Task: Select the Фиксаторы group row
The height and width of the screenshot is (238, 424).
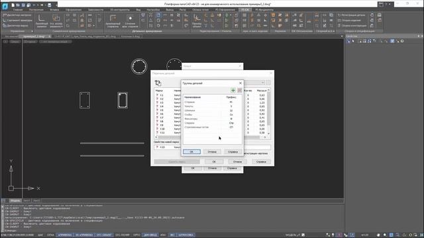Action: pyautogui.click(x=212, y=119)
